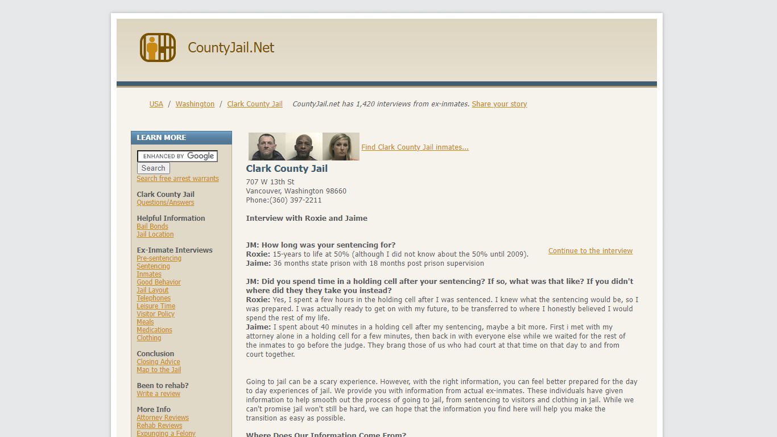Open the Visitor Policy interview section
The width and height of the screenshot is (777, 437).
coord(156,314)
